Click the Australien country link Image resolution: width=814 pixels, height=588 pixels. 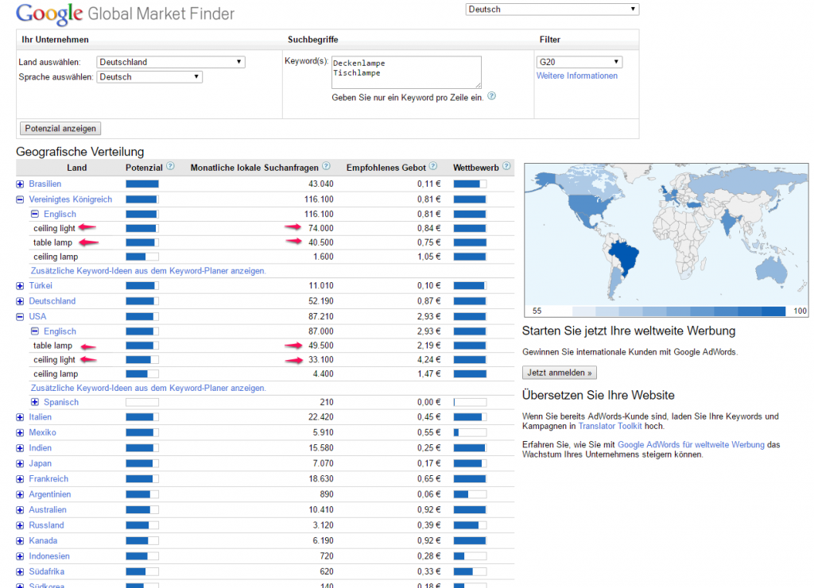[47, 509]
